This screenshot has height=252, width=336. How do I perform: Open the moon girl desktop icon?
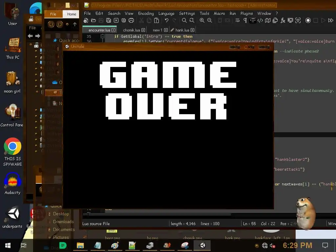[x=12, y=82]
